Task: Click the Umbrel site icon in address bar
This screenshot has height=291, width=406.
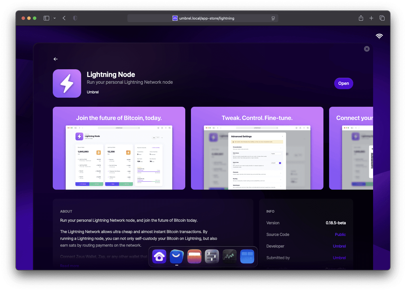Action: pos(175,18)
